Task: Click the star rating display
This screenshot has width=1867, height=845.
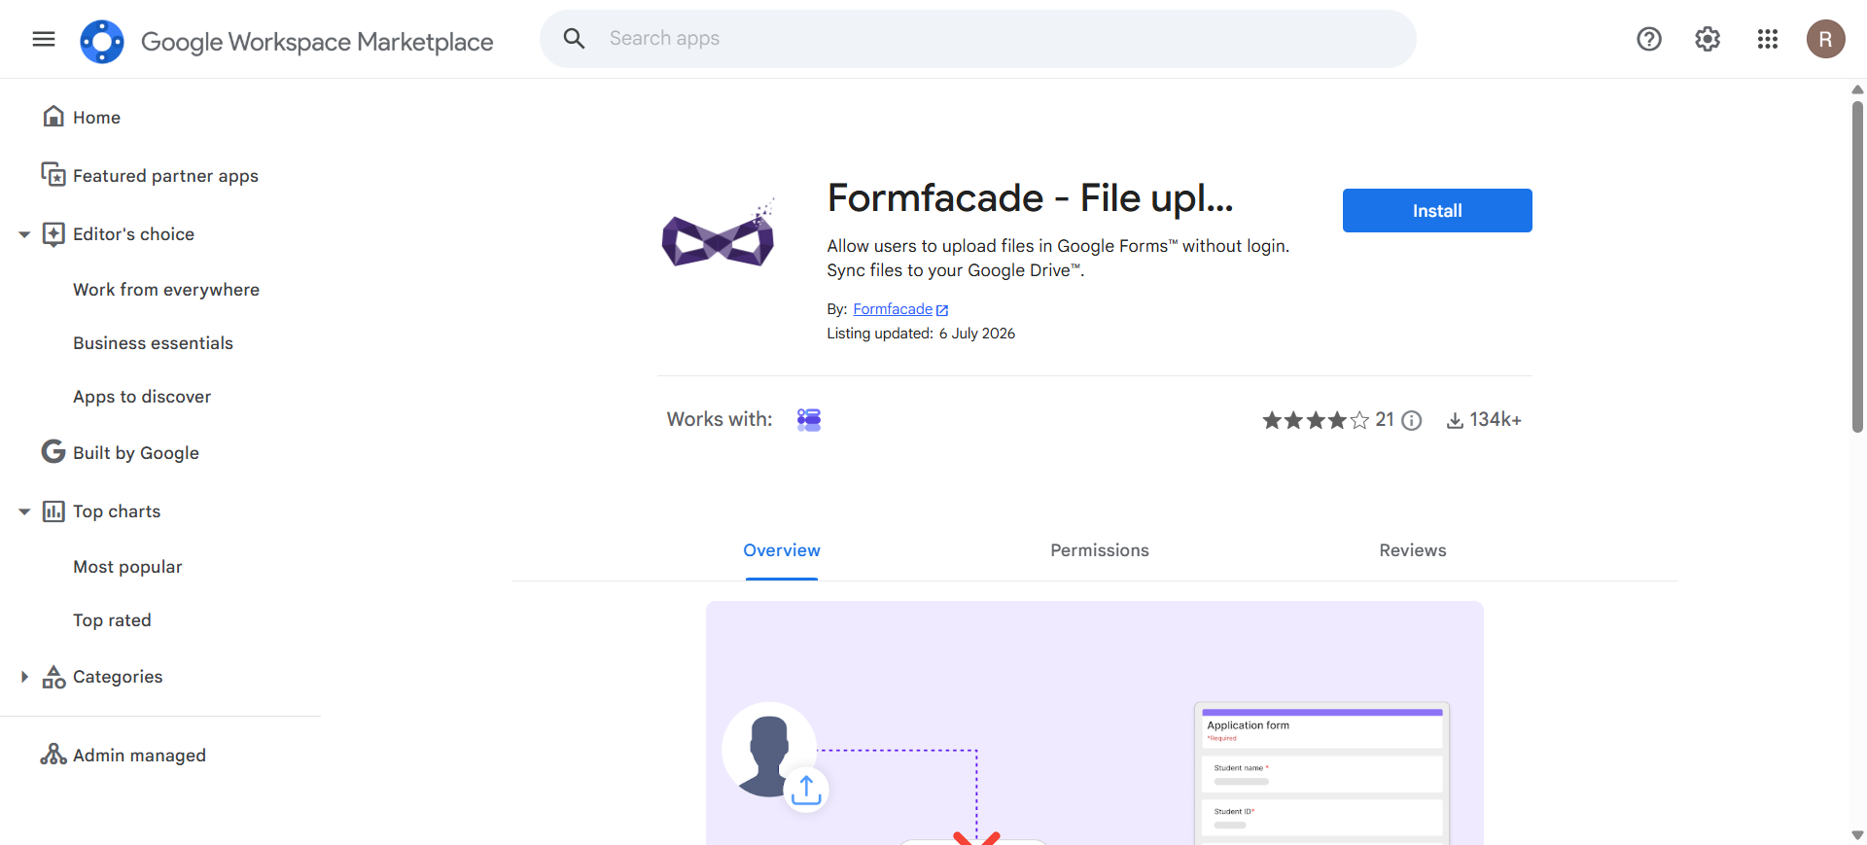Action: click(x=1316, y=420)
